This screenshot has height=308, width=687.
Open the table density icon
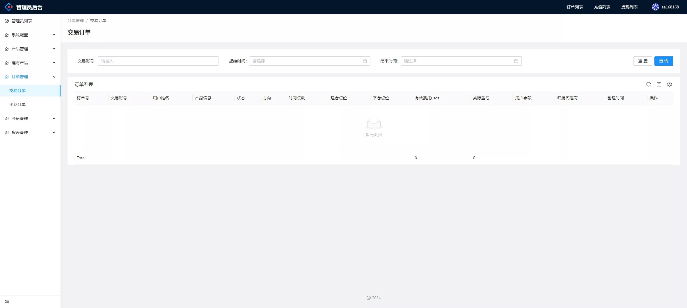(x=659, y=84)
